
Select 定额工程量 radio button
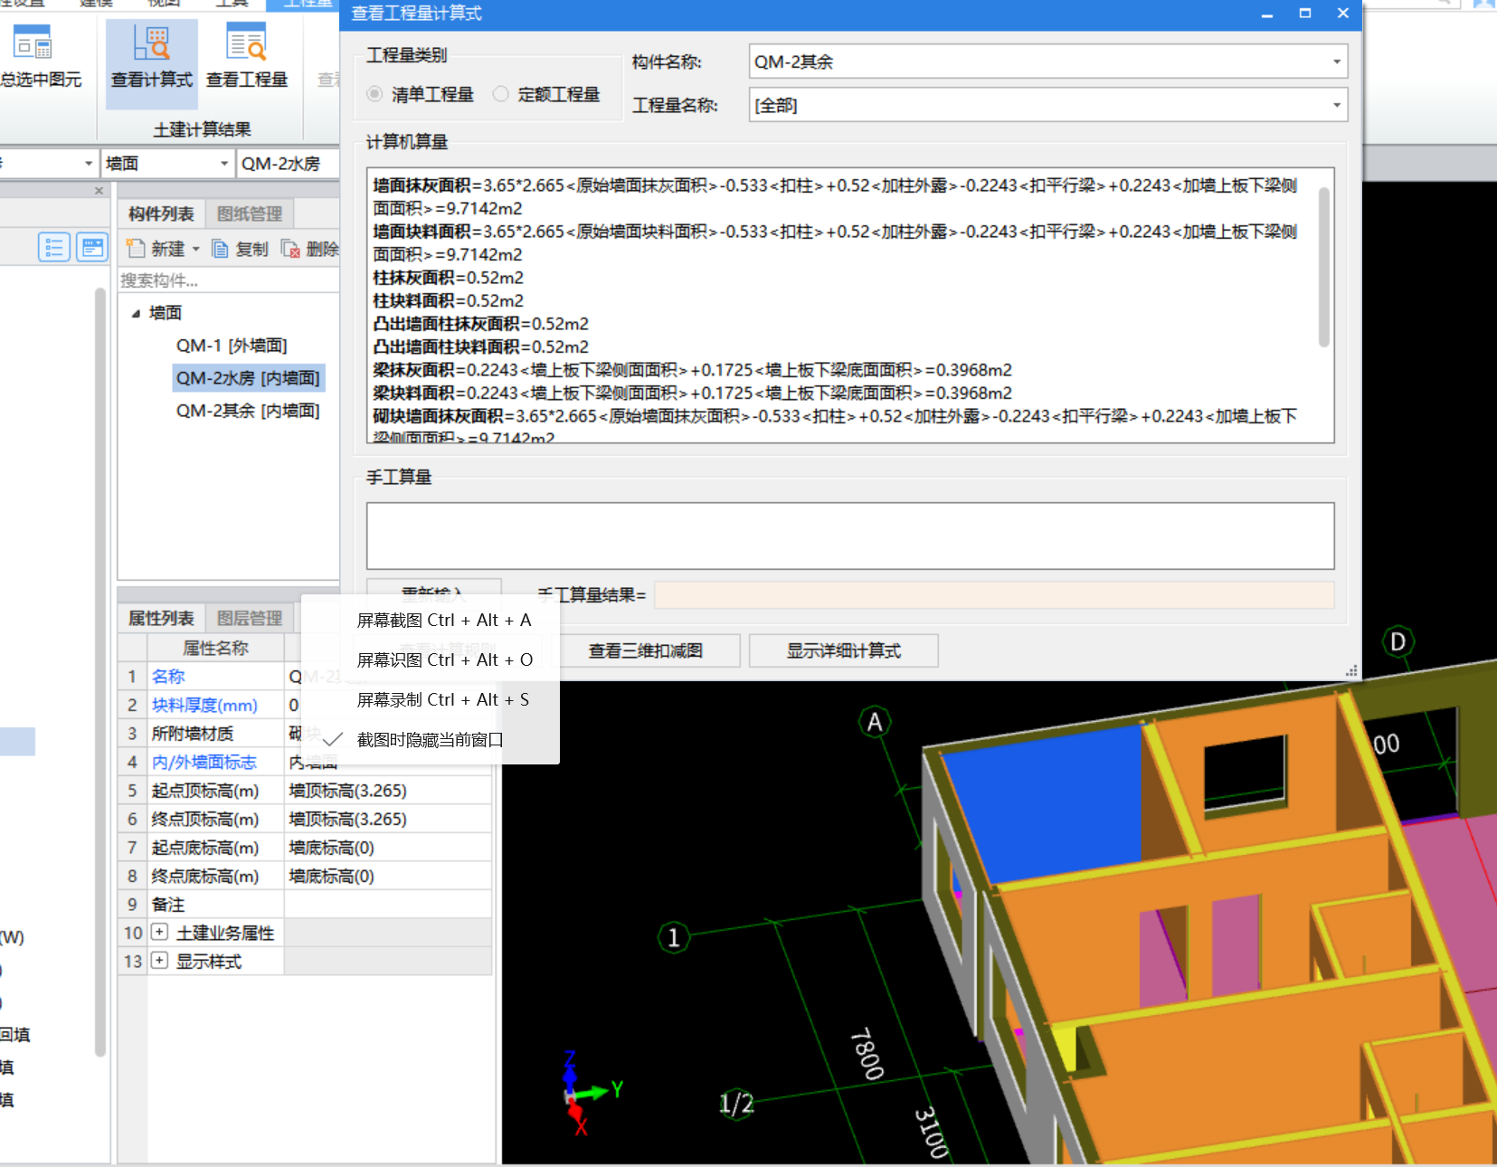pos(501,94)
